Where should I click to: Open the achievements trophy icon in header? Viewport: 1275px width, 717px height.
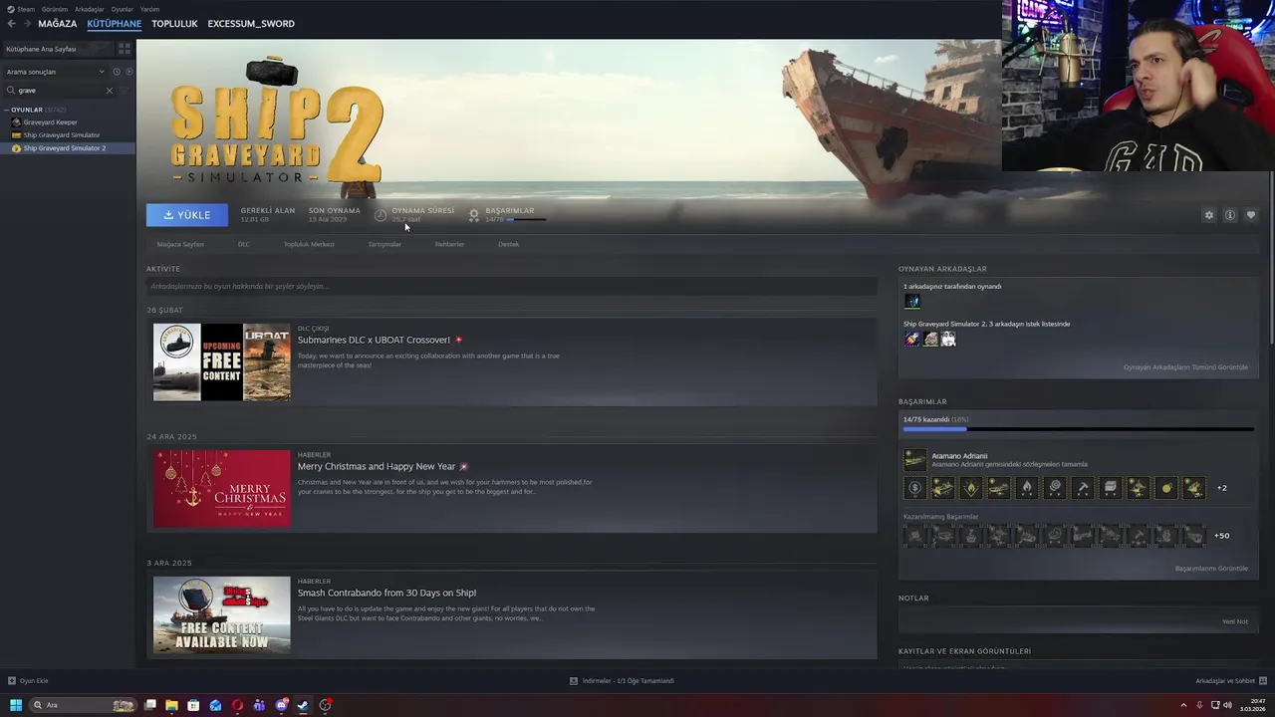point(474,215)
